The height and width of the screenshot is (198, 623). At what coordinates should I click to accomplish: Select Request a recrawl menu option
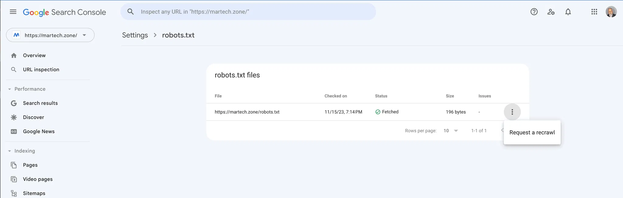click(532, 132)
